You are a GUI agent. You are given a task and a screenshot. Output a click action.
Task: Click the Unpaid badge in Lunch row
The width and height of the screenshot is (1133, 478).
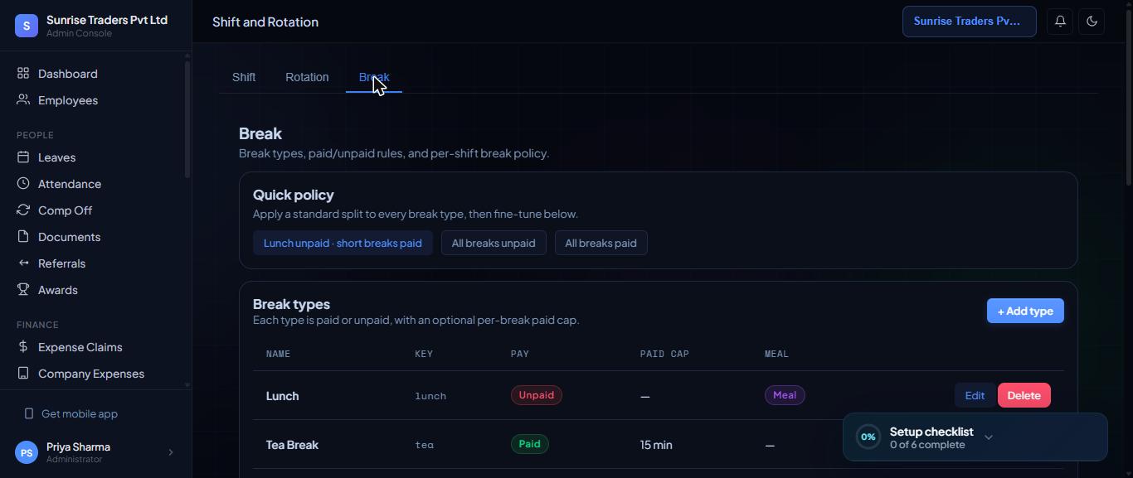[x=537, y=395]
